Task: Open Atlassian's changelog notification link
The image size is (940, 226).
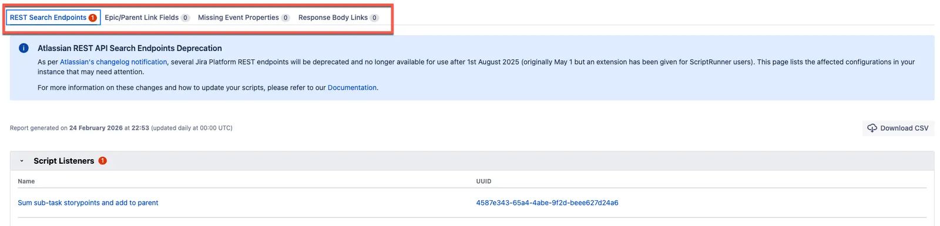Action: [113, 62]
